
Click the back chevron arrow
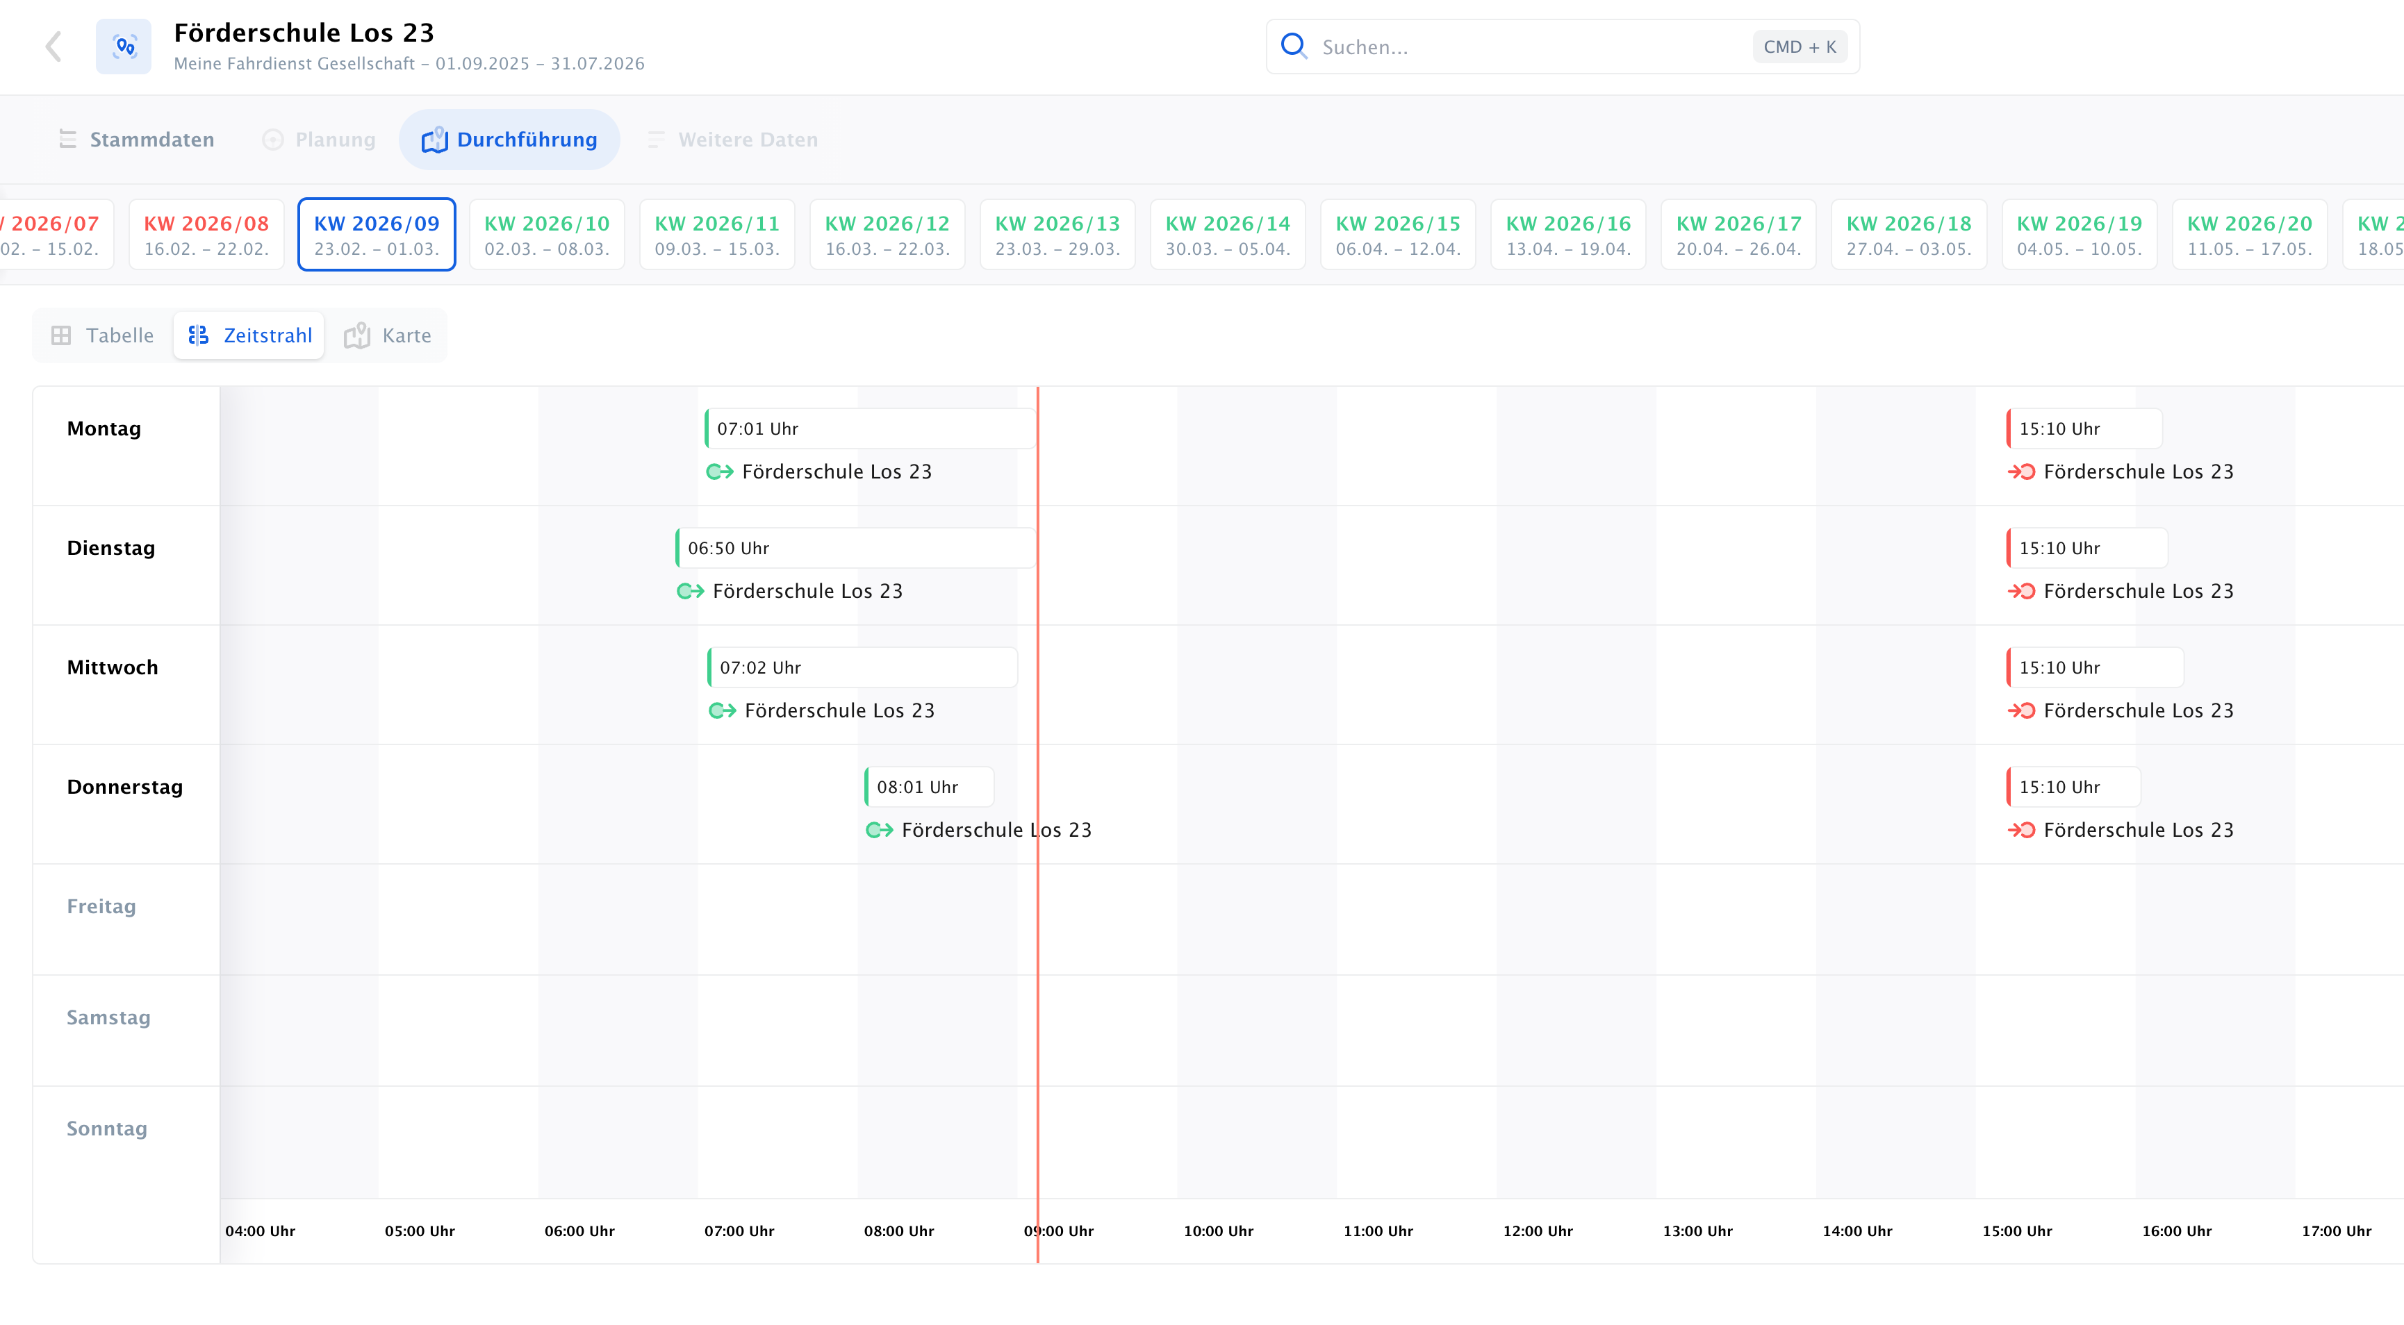coord(54,47)
